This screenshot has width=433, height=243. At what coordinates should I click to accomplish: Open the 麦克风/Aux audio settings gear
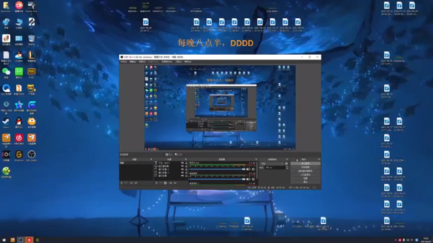pyautogui.click(x=253, y=169)
